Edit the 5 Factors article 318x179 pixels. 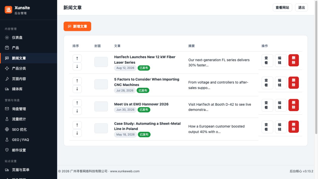pyautogui.click(x=281, y=83)
